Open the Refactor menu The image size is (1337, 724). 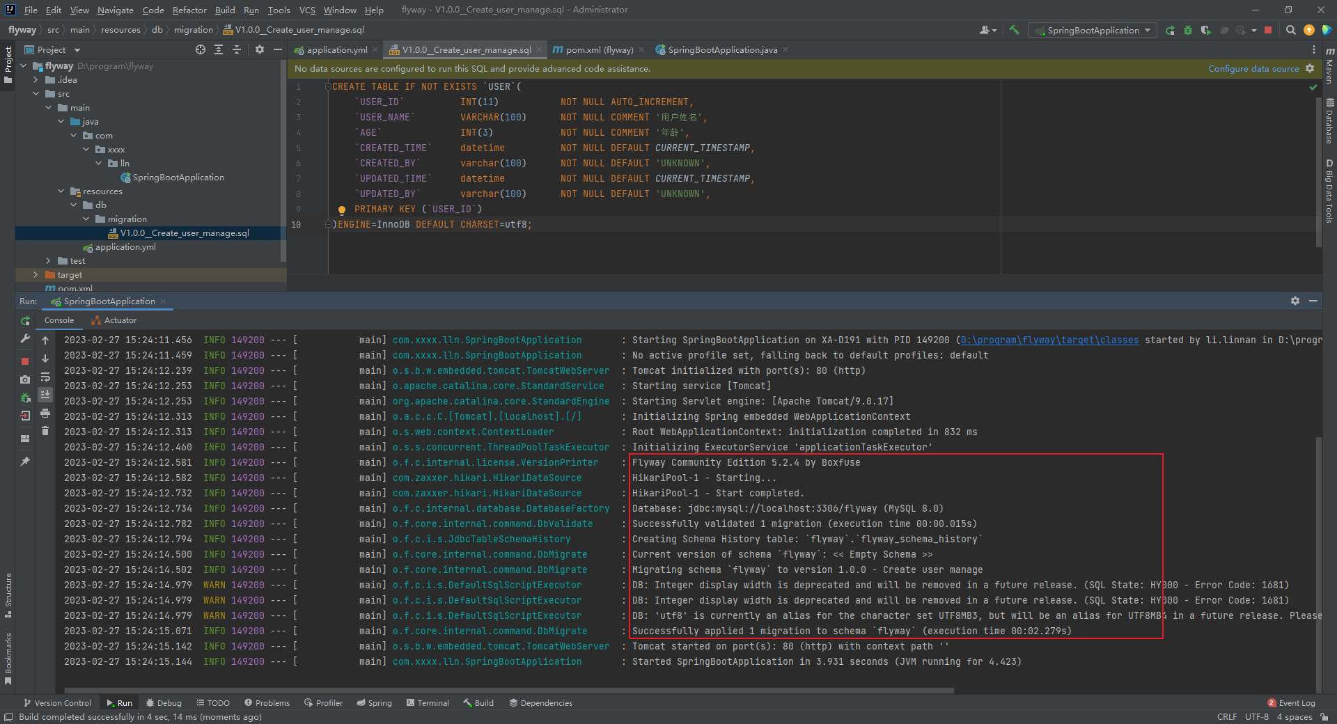pyautogui.click(x=189, y=10)
